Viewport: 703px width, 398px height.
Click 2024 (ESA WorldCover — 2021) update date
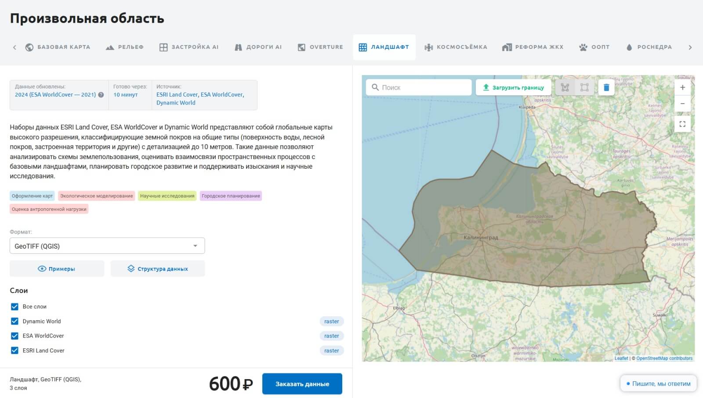(x=55, y=94)
